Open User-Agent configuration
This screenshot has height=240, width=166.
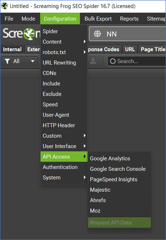tap(64, 115)
